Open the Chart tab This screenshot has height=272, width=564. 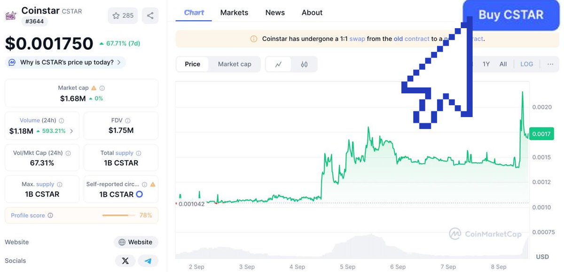pyautogui.click(x=194, y=13)
